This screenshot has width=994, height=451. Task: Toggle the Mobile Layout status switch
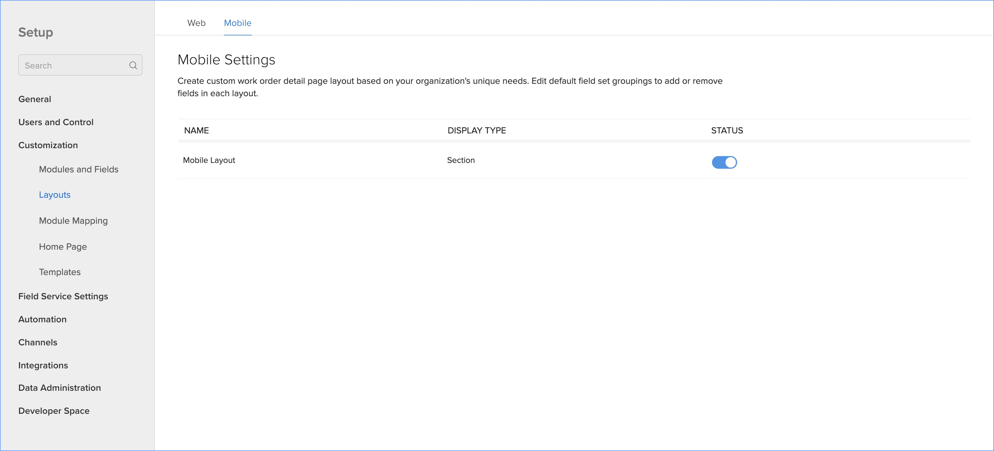point(724,162)
